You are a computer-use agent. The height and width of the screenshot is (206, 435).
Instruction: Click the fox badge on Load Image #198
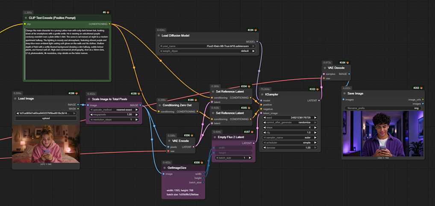tap(76, 93)
